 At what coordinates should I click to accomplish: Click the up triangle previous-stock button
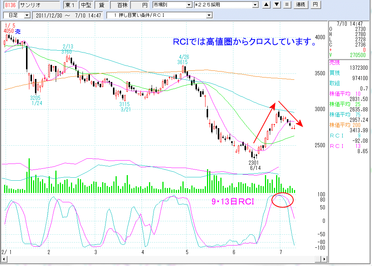coord(266,4)
